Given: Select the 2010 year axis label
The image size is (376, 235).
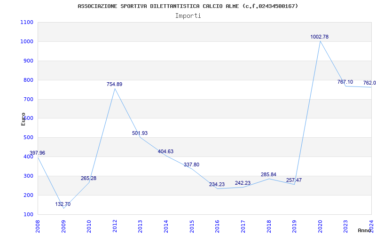Looking at the screenshot, I should pos(89,227).
